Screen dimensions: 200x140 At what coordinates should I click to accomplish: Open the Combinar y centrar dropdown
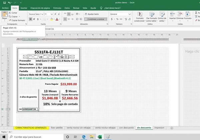pyautogui.click(x=107, y=19)
